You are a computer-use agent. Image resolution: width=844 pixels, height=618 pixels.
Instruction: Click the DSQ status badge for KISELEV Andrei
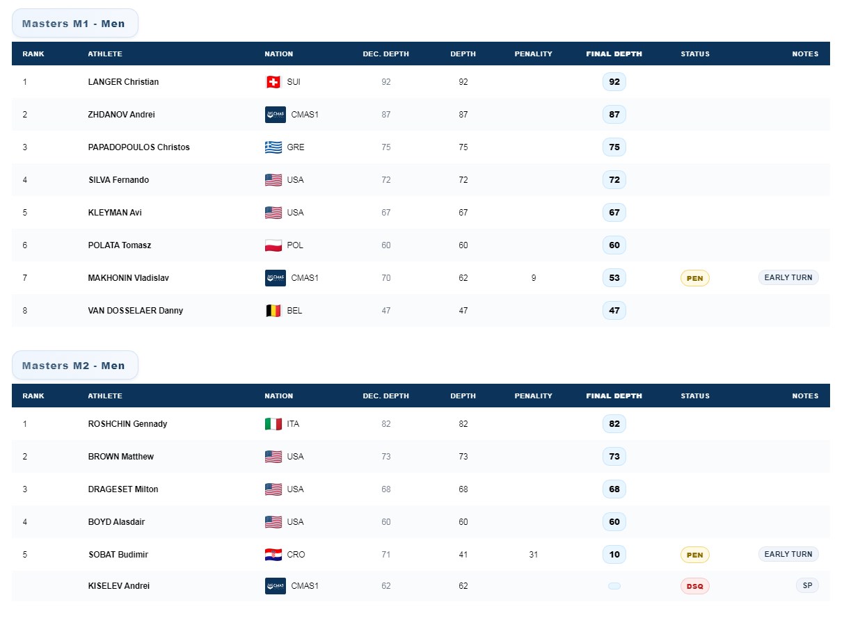pyautogui.click(x=694, y=587)
